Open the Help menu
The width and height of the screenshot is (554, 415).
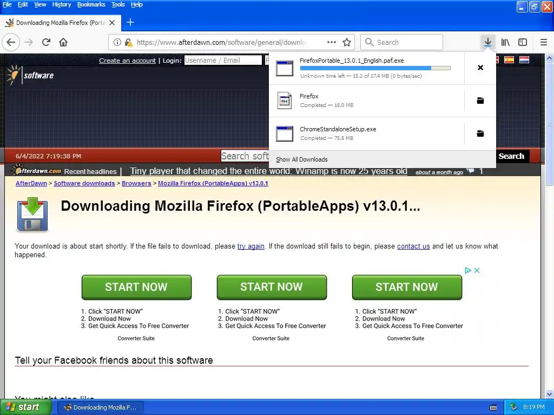click(x=136, y=4)
